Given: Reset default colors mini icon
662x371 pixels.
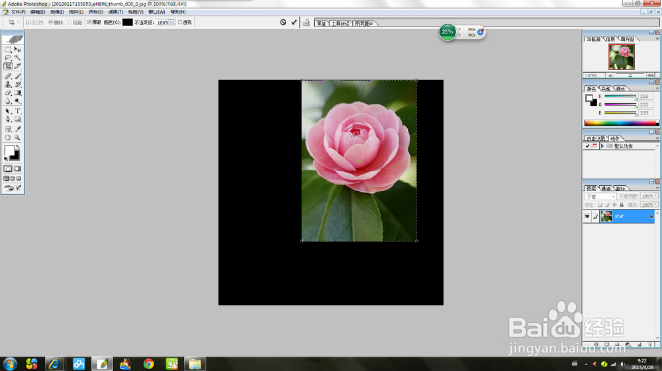Looking at the screenshot, I should [6, 159].
